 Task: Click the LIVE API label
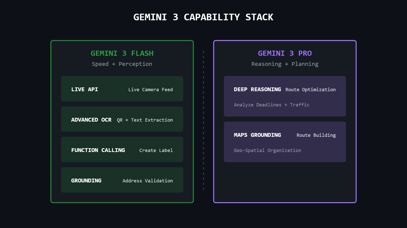[85, 89]
